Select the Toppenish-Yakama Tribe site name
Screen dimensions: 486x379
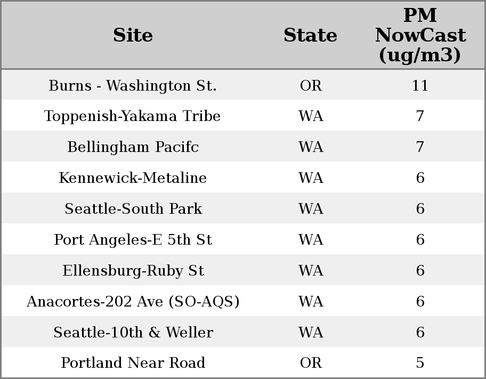(133, 116)
